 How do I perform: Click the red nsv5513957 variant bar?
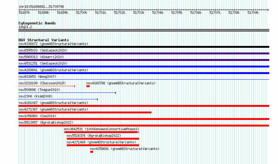tap(144, 126)
